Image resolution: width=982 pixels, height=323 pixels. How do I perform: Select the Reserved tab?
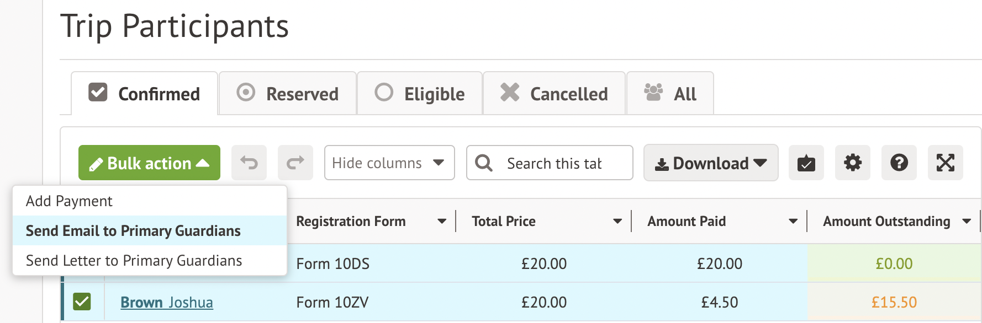288,93
